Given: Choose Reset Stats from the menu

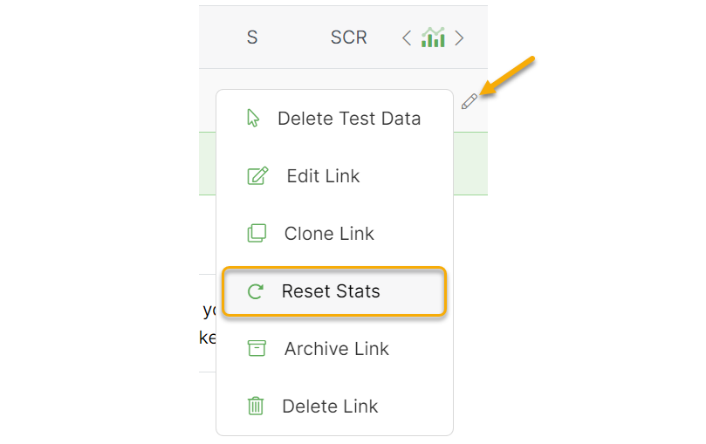Looking at the screenshot, I should pyautogui.click(x=331, y=291).
